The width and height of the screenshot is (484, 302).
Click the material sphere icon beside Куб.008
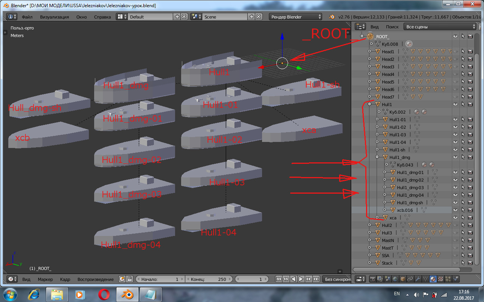(x=409, y=44)
